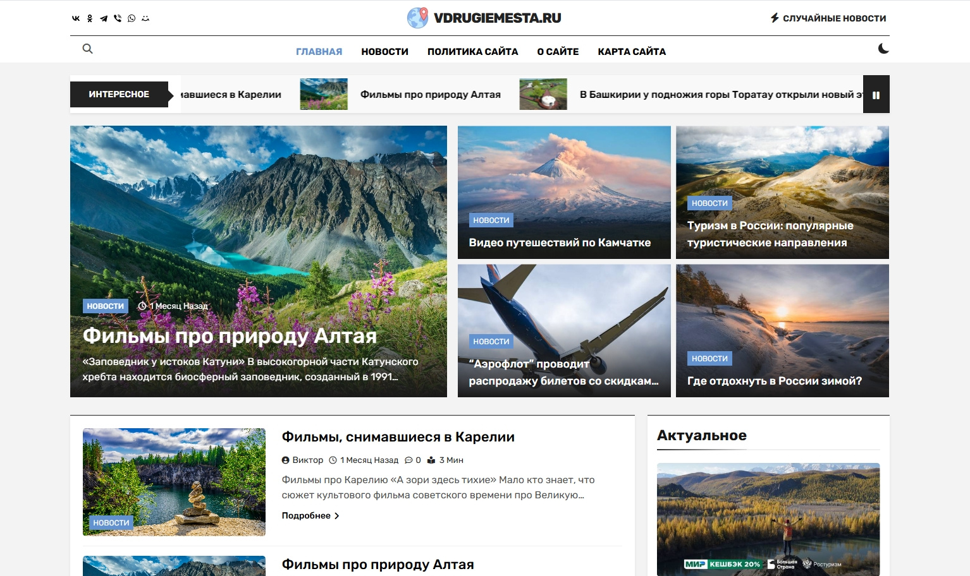This screenshot has width=970, height=576.
Task: Open the Telegram paper-plane icon
Action: (104, 18)
